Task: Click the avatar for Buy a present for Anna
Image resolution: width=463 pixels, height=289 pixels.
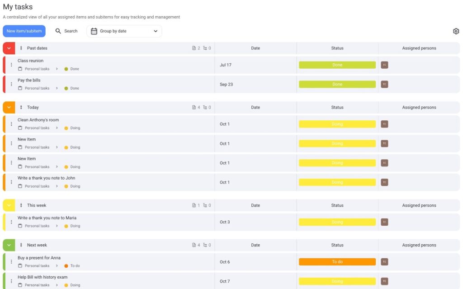Action: click(x=384, y=262)
